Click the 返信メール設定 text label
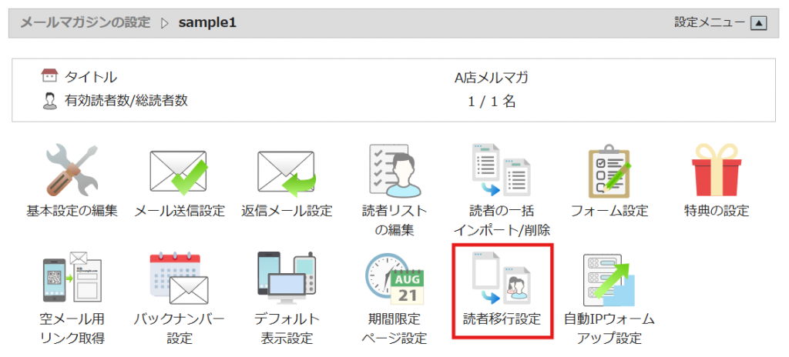Screen dimensions: 789x357 (287, 211)
